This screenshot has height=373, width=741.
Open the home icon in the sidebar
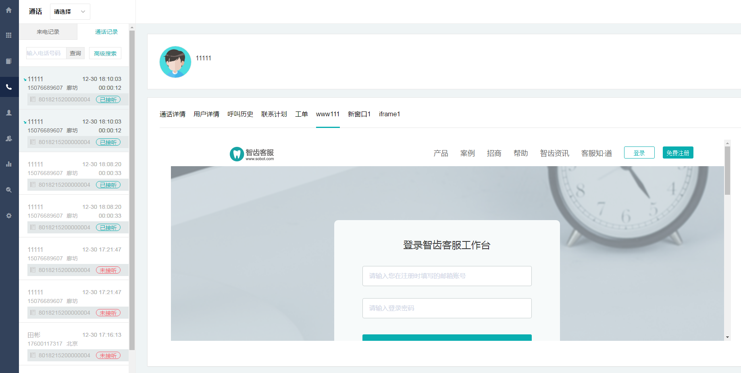[9, 10]
